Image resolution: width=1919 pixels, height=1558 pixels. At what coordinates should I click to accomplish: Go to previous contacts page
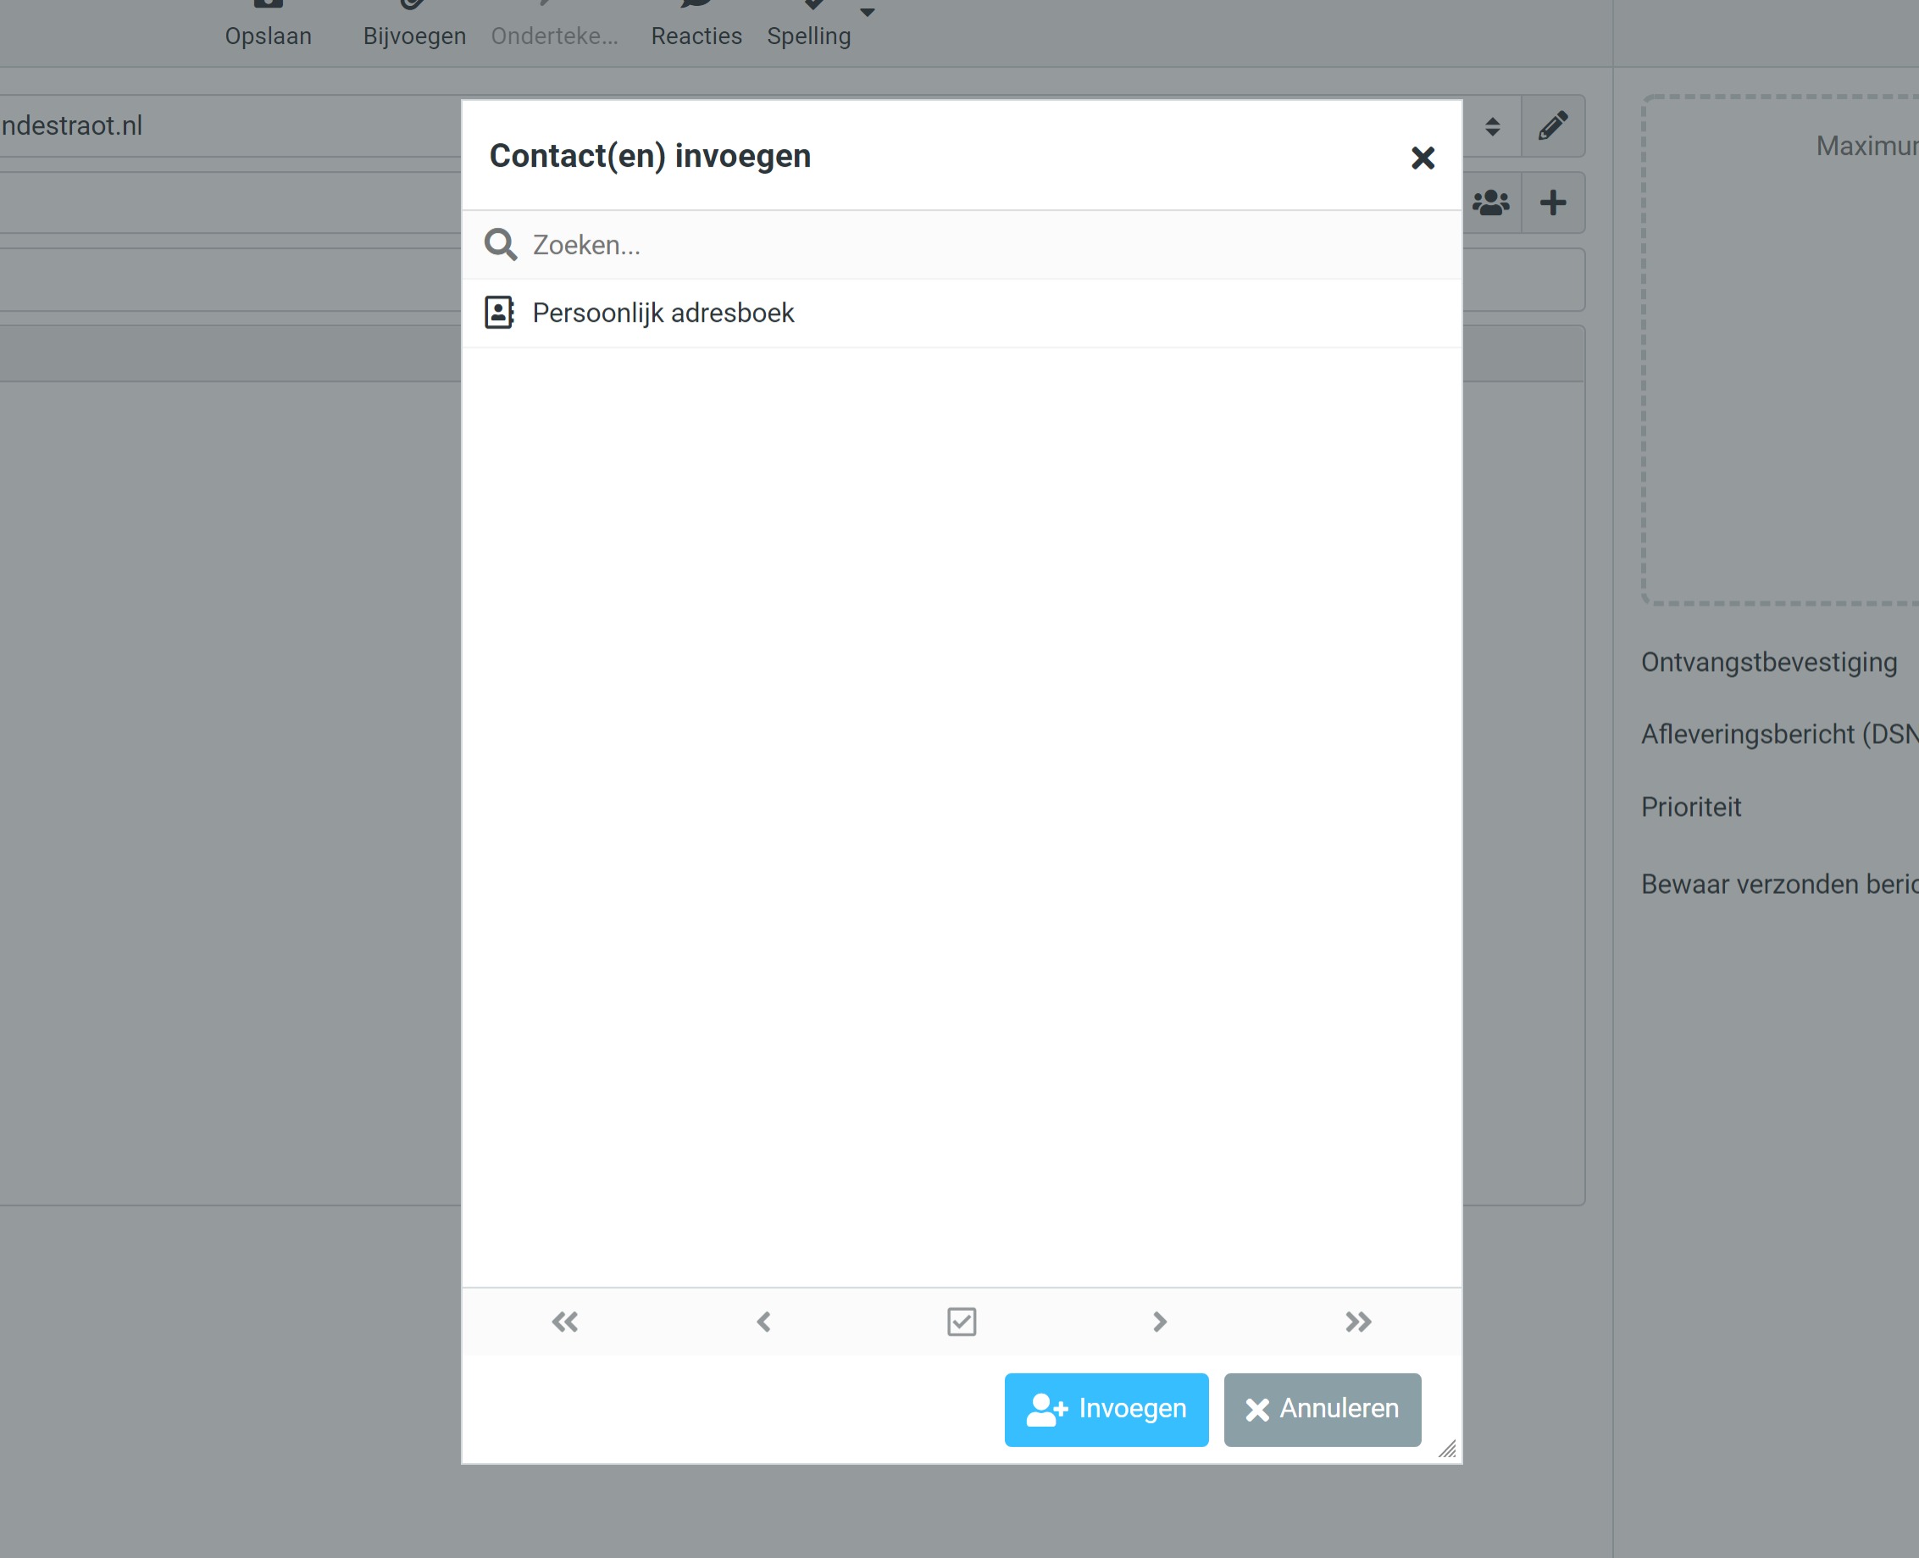[x=764, y=1321]
